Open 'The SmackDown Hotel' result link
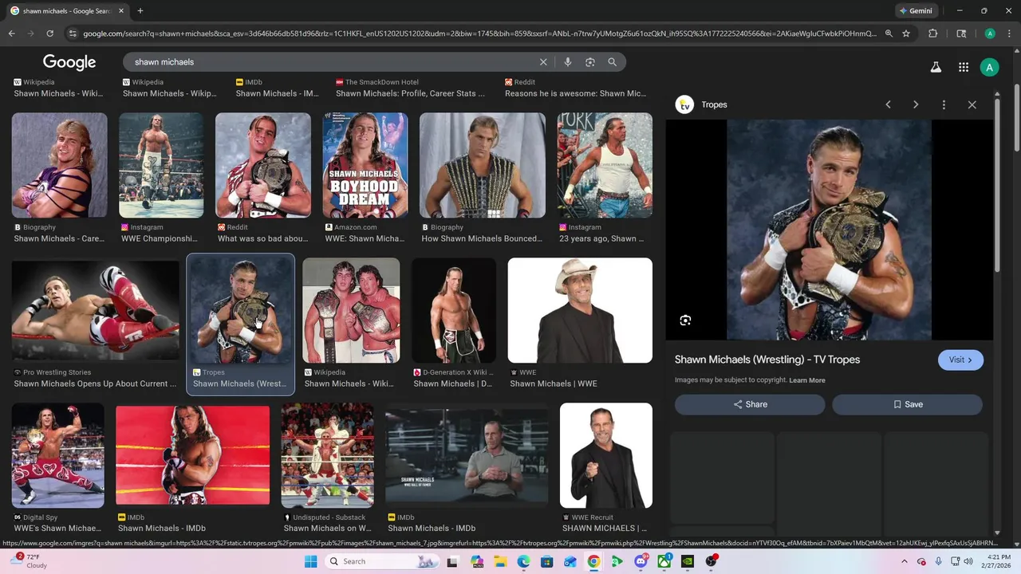1021x574 pixels. point(410,93)
